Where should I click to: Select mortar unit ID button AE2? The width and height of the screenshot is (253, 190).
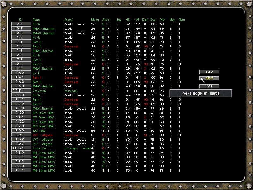point(21,161)
